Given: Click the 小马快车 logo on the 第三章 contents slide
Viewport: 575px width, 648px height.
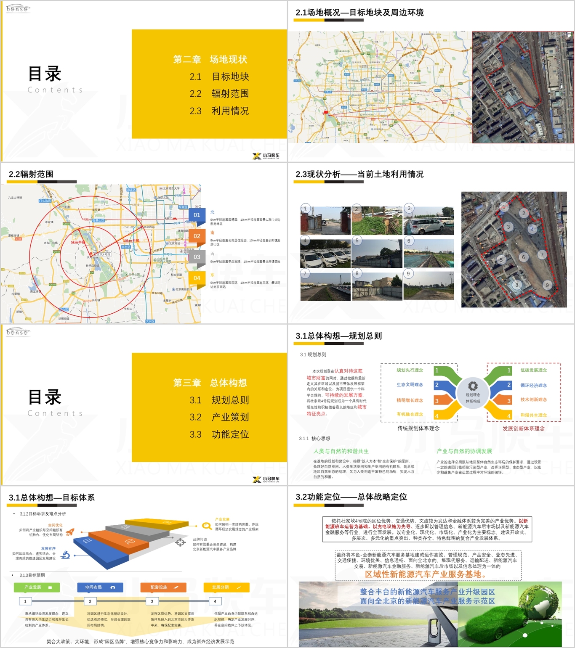Looking at the screenshot, I should coord(266,479).
